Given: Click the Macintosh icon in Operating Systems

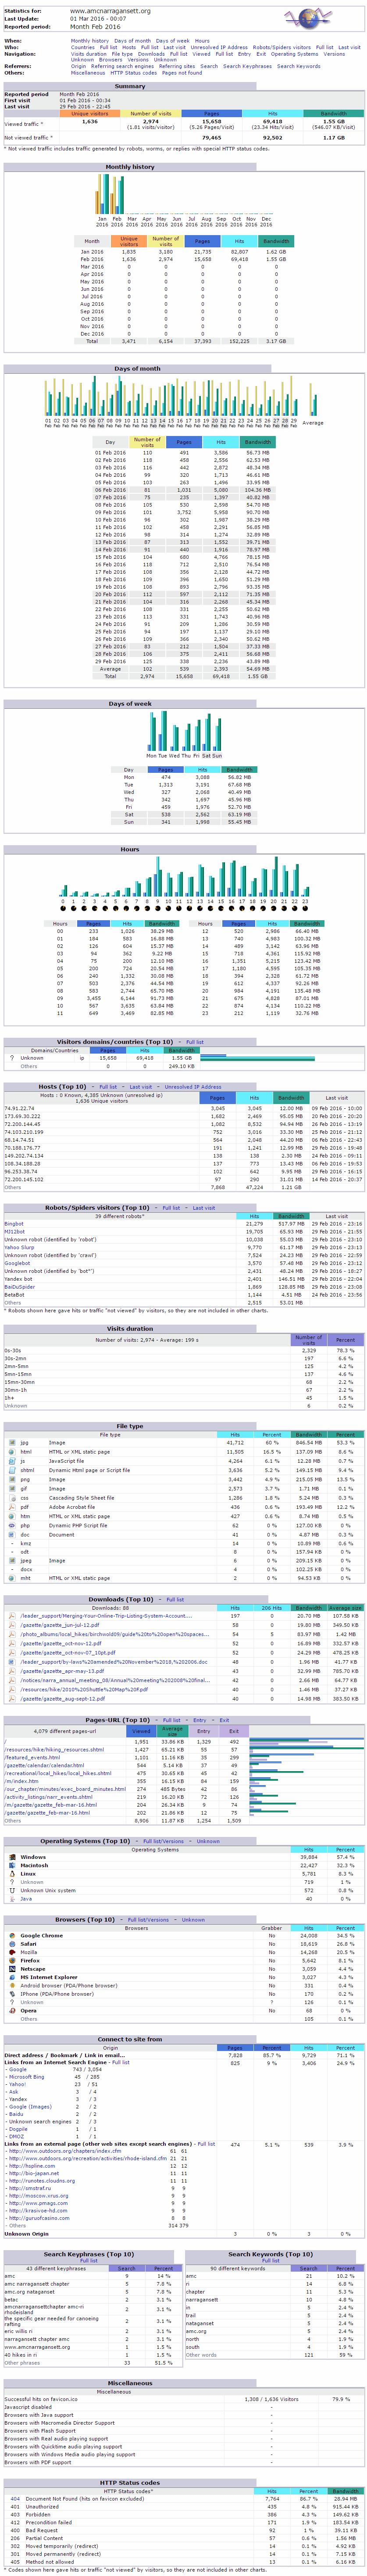Looking at the screenshot, I should pos(12,1865).
